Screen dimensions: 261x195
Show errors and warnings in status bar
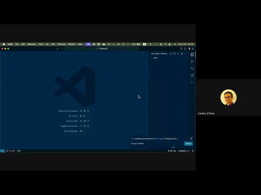[10, 151]
